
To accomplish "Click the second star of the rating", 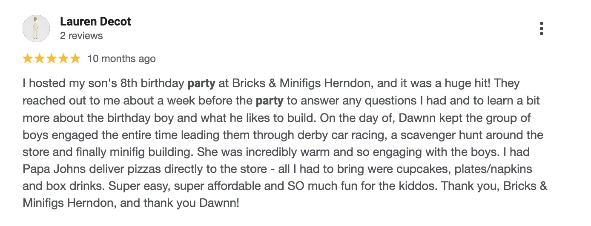I will (x=40, y=59).
